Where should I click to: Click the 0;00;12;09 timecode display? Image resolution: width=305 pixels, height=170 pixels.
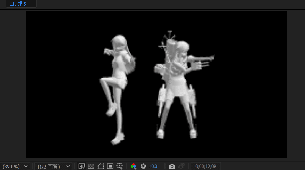206,166
